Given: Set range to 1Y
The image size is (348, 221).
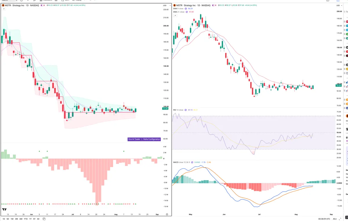Looking at the screenshot, I should pyautogui.click(x=30, y=219).
